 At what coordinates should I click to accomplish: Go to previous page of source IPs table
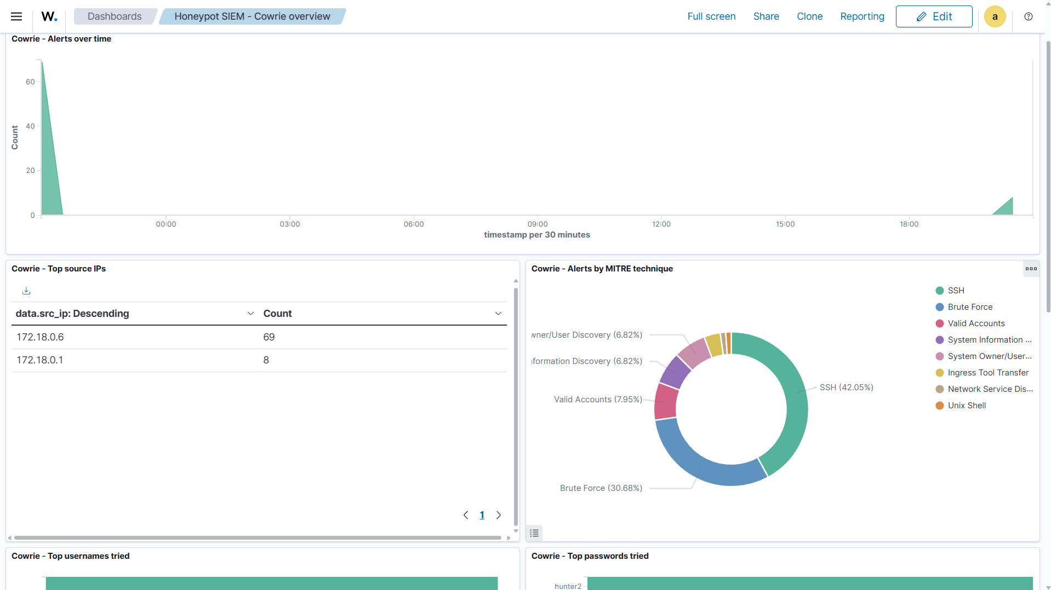pyautogui.click(x=466, y=515)
